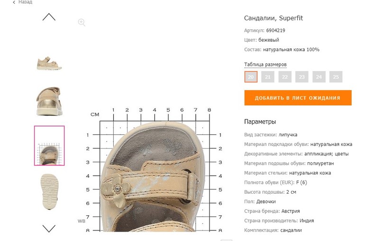This screenshot has width=365, height=241.
Task: Pick size 25
Action: coord(336,77)
